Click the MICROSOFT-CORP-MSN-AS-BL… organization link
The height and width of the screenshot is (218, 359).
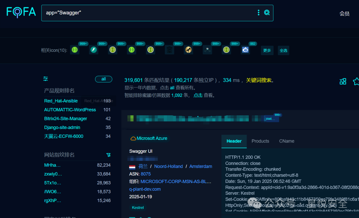click(x=176, y=181)
